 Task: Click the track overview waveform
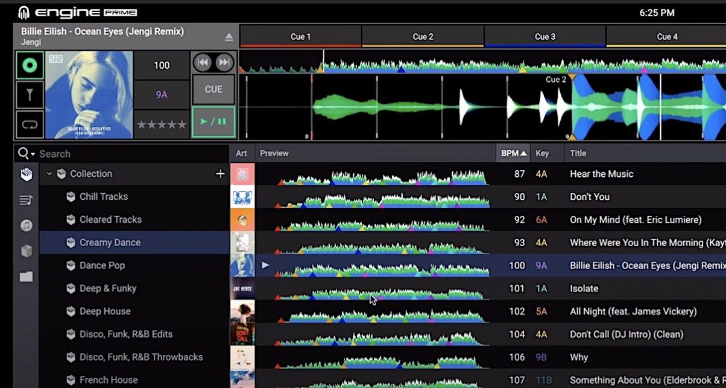pyautogui.click(x=482, y=63)
